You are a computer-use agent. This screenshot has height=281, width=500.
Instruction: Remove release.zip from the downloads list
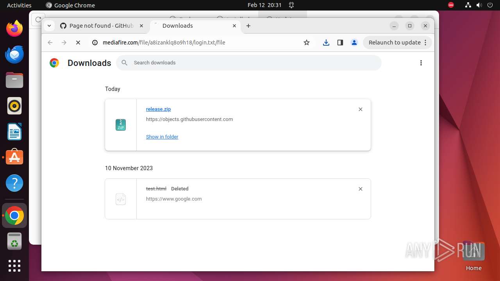[x=361, y=109]
